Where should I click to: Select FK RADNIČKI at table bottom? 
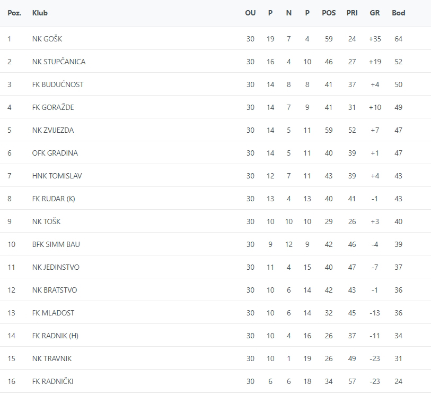[53, 381]
